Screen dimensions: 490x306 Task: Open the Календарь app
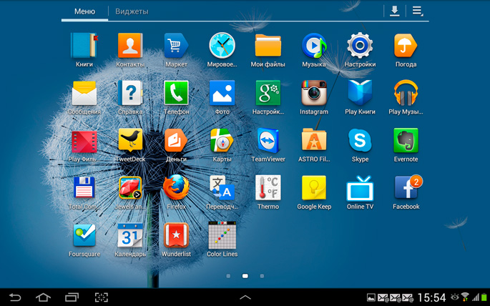tap(130, 235)
